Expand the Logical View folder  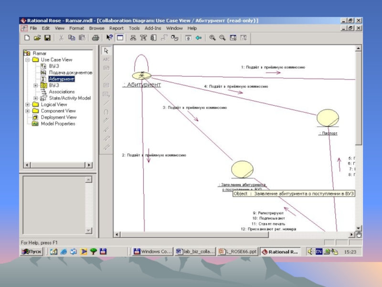[28, 104]
